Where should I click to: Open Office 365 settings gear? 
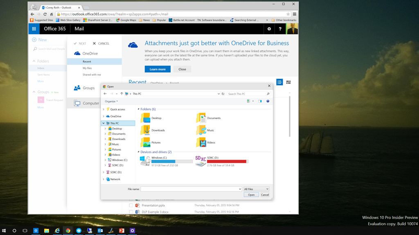coord(269,29)
